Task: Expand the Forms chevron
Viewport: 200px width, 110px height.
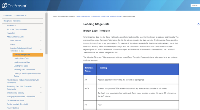Action: [x=41, y=44]
